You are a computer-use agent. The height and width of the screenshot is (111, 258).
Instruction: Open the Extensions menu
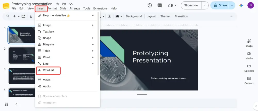pyautogui.click(x=100, y=8)
